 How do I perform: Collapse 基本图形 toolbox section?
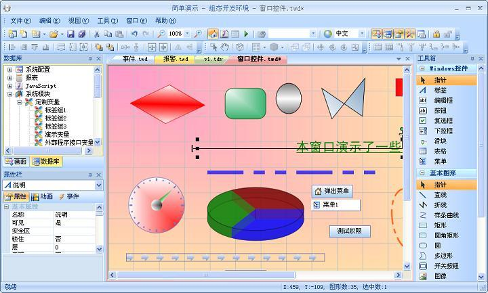[422, 173]
